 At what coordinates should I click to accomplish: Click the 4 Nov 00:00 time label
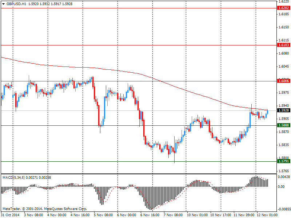[x=57, y=215]
